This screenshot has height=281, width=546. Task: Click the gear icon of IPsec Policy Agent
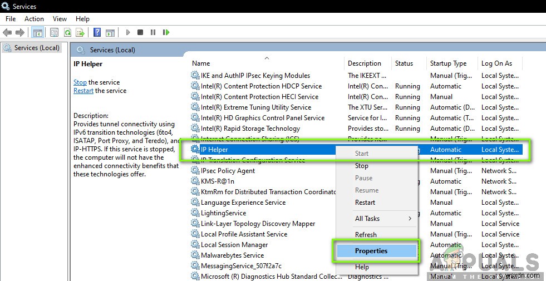(195, 171)
